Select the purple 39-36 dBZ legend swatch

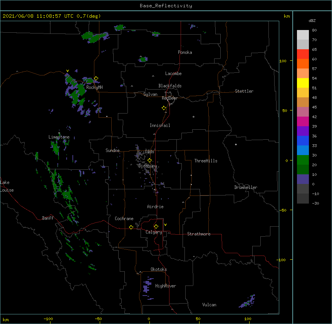[303, 131]
